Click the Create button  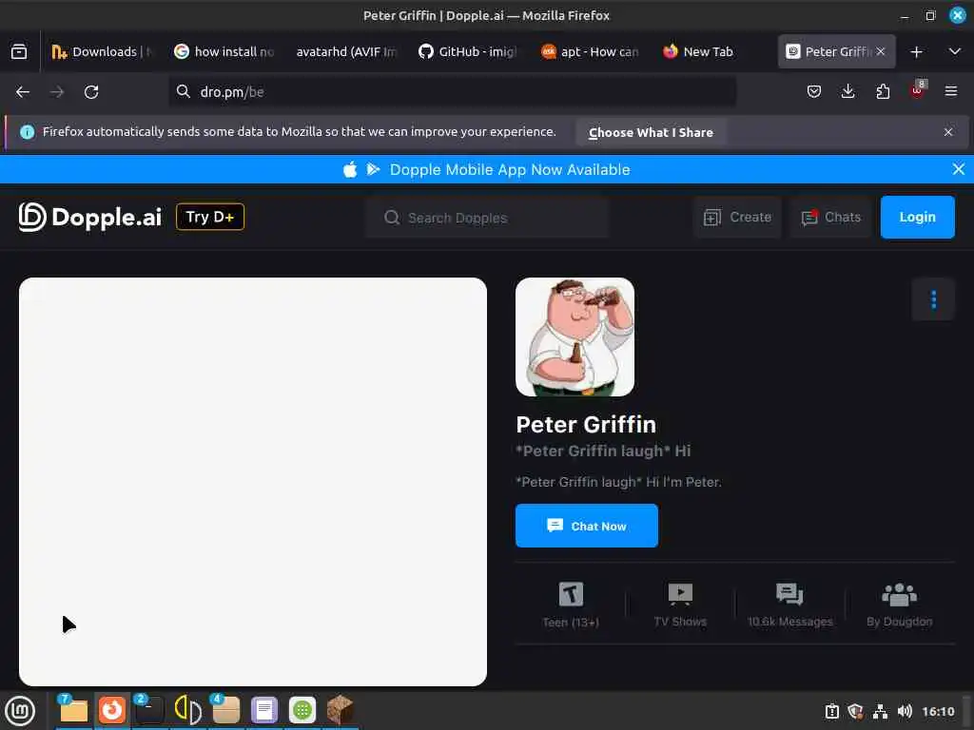[737, 218]
